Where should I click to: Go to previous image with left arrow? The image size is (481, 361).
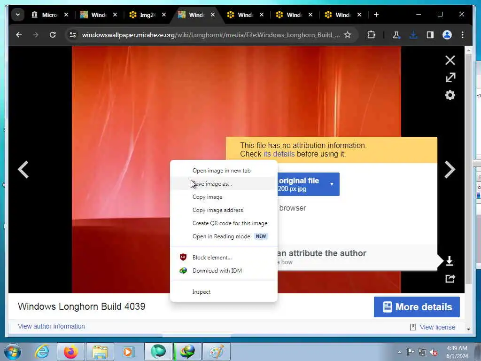[23, 169]
